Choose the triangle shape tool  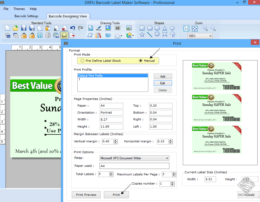pyautogui.click(x=165, y=28)
